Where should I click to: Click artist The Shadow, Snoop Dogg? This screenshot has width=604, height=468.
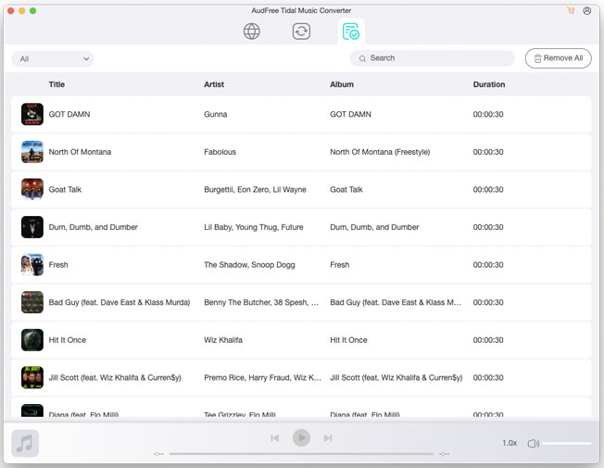click(x=249, y=265)
